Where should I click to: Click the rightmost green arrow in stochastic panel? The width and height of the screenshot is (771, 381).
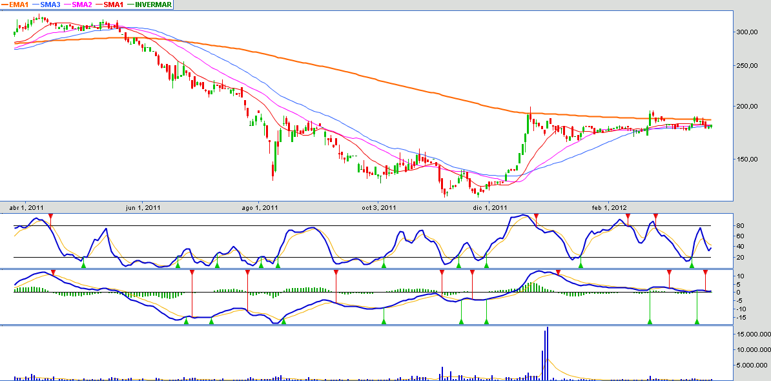click(x=692, y=264)
